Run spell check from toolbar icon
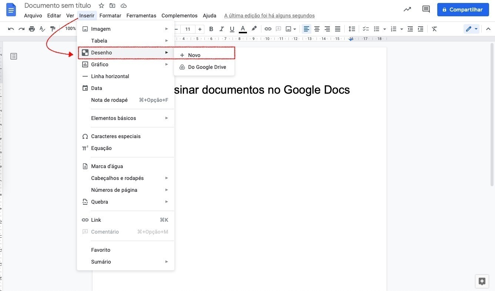This screenshot has width=495, height=291. [x=42, y=29]
